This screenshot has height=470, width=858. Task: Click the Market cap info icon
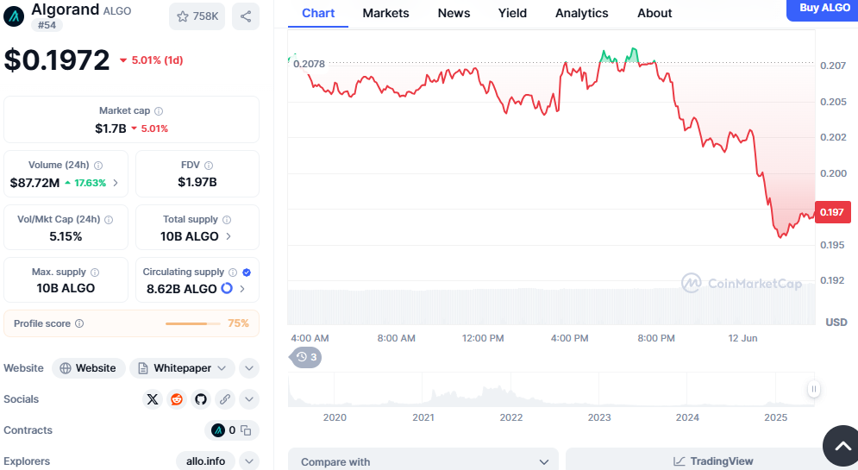pyautogui.click(x=159, y=111)
